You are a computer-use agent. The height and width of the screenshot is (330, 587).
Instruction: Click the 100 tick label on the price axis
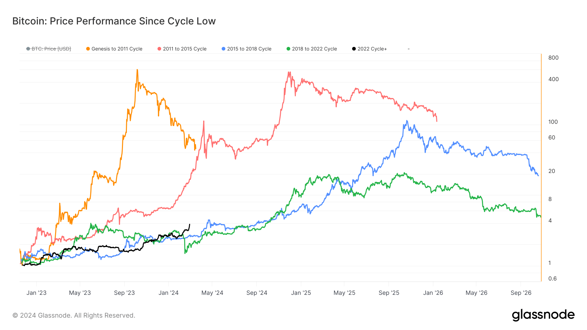point(553,122)
